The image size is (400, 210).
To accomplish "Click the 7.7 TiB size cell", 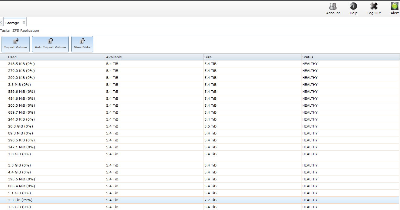I will (210, 200).
